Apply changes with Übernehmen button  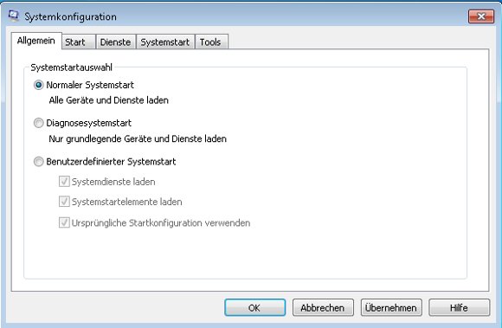click(x=391, y=307)
